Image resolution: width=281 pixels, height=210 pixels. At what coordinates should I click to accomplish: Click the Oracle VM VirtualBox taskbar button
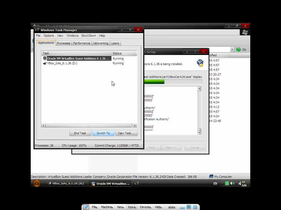pyautogui.click(x=110, y=183)
